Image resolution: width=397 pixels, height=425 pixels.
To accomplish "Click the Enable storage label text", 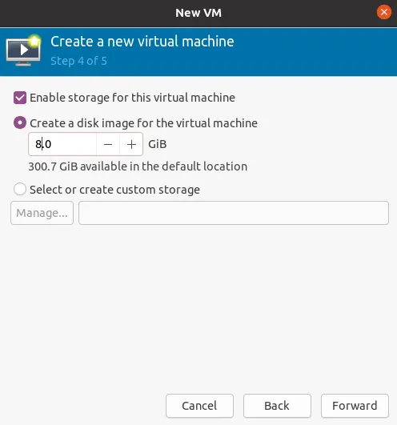I will 132,98.
